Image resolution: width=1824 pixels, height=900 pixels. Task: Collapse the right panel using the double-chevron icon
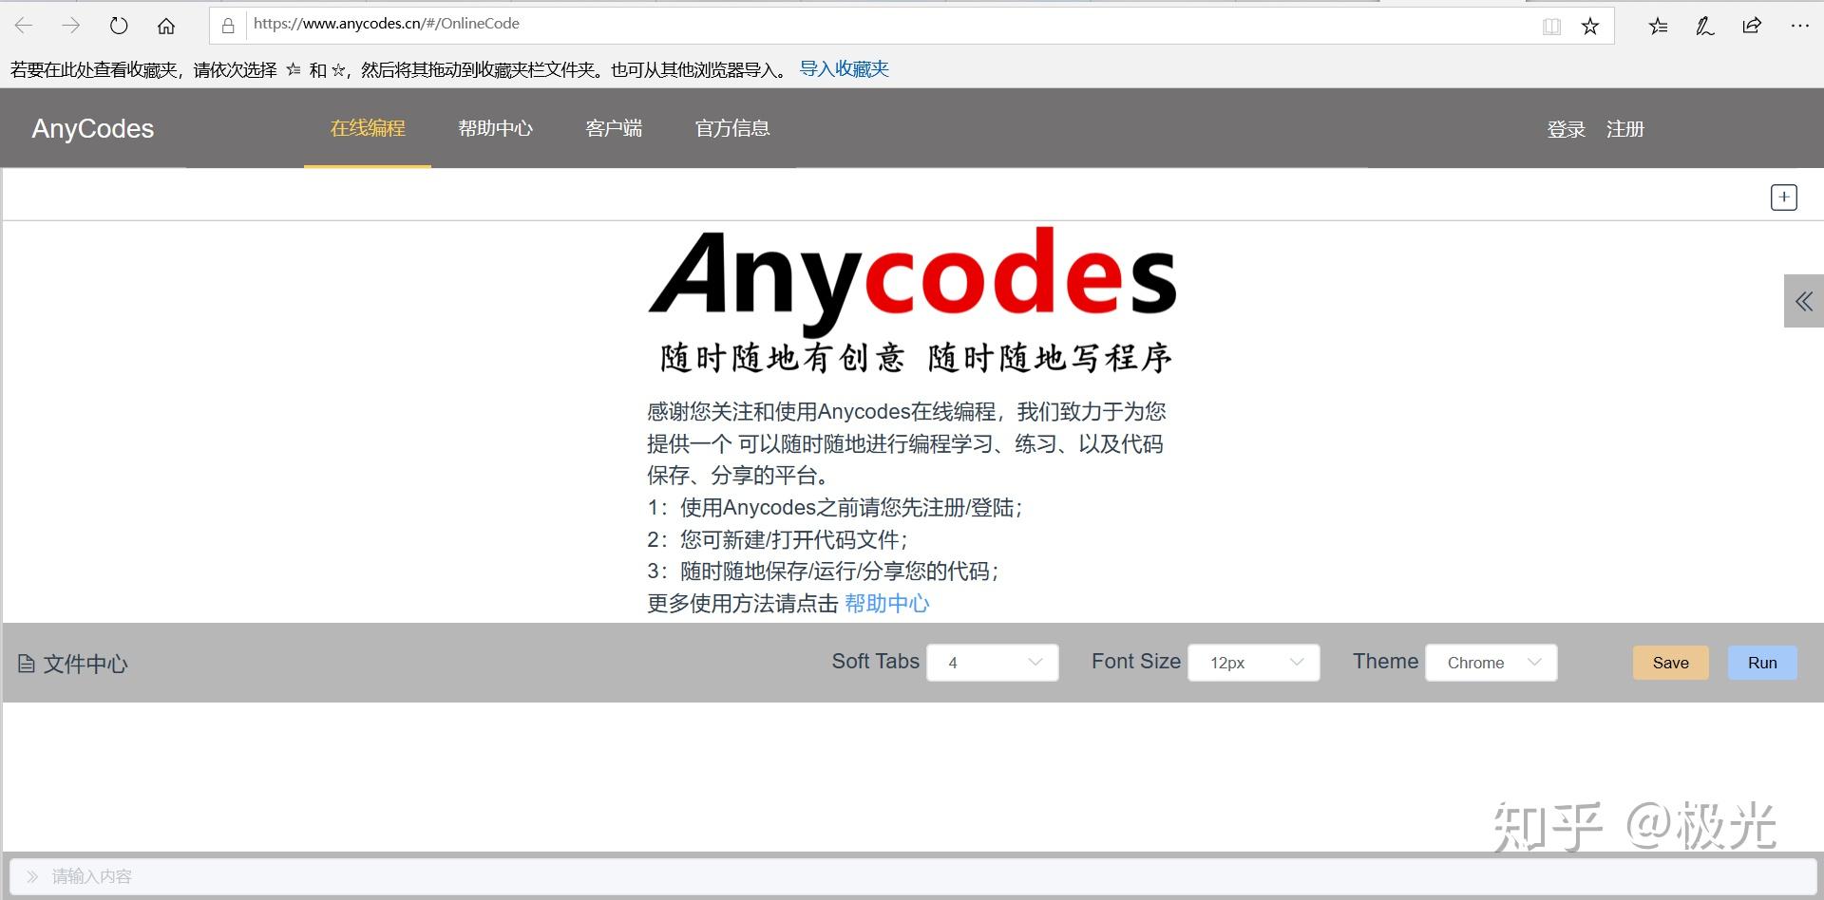pos(1803,301)
